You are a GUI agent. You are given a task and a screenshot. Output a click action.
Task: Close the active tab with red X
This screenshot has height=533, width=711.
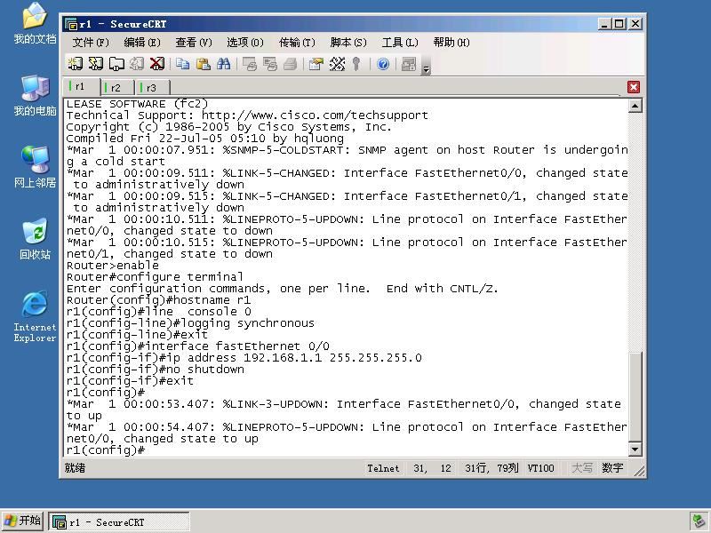coord(634,87)
